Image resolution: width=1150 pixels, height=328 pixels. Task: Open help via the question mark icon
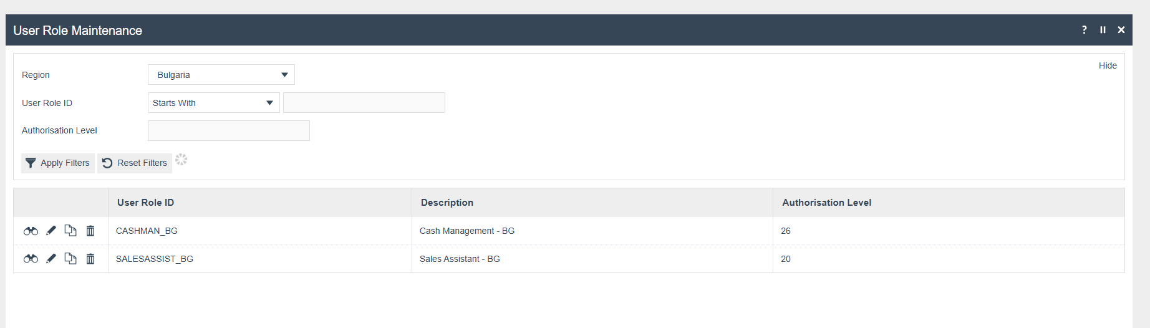(x=1085, y=30)
